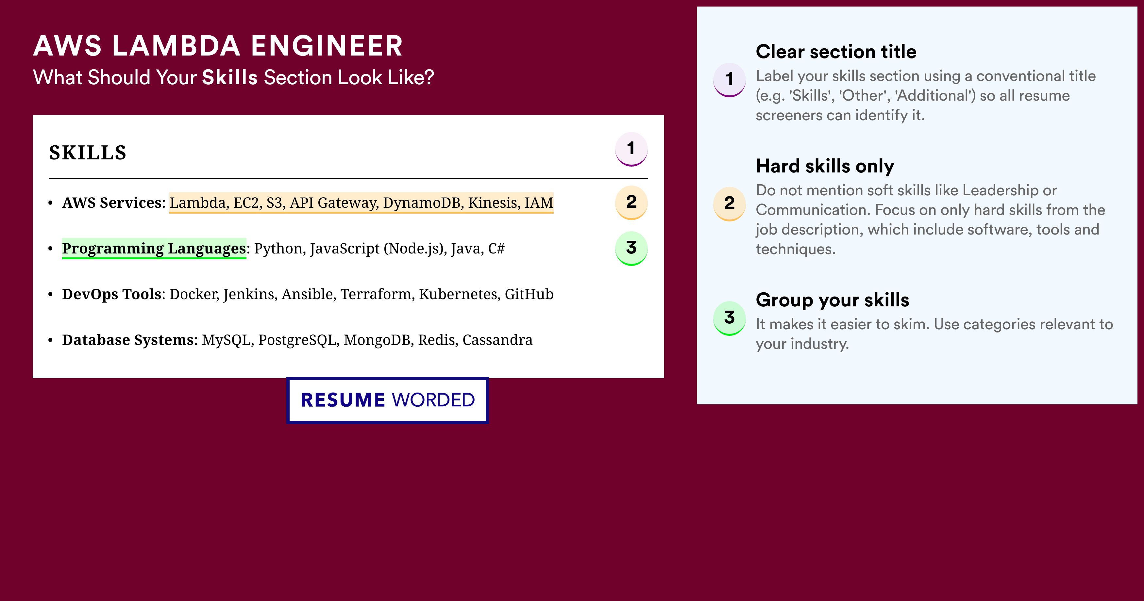1144x601 pixels.
Task: Click purple 1 badge next to Clear section title
Action: coord(729,80)
